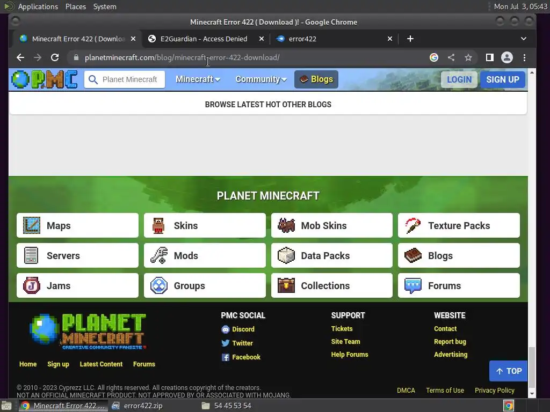Click the Google icon in address bar

pos(434,57)
